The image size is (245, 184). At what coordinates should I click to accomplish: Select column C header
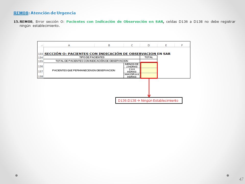coord(132,45)
